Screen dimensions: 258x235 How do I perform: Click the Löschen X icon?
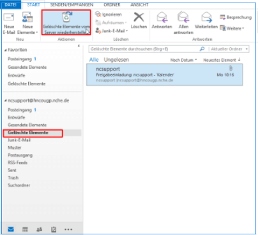tap(139, 17)
